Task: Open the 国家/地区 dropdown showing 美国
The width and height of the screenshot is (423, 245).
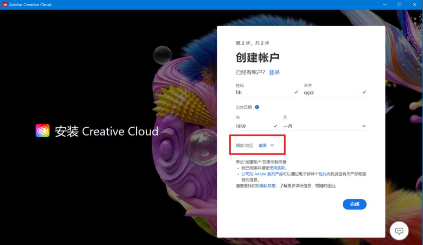Action: 266,145
